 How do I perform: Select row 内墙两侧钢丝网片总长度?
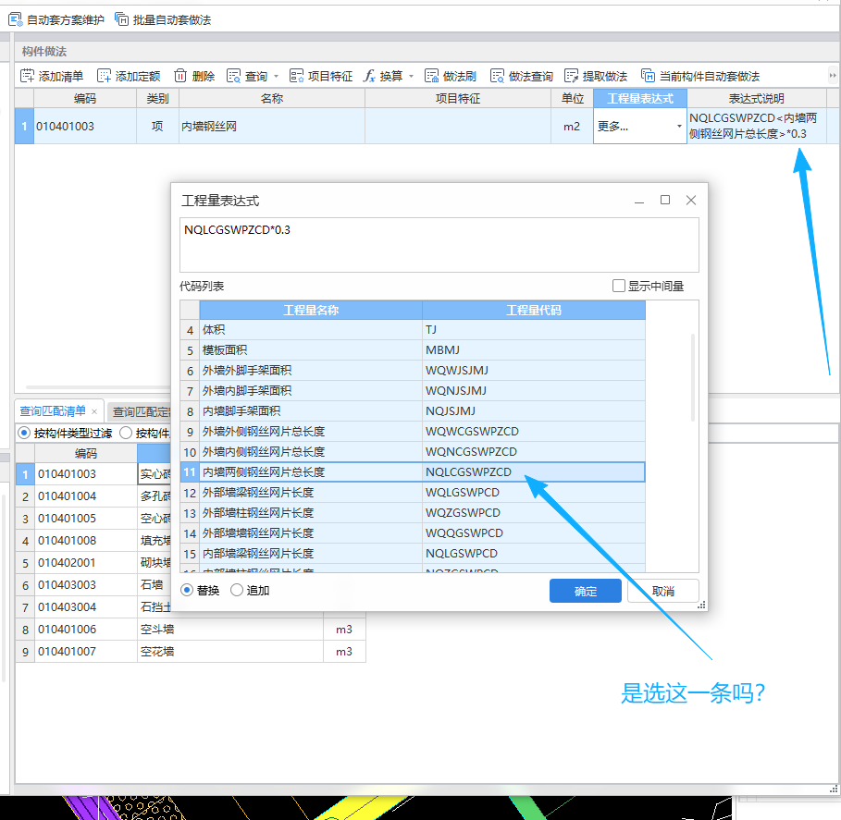(413, 472)
